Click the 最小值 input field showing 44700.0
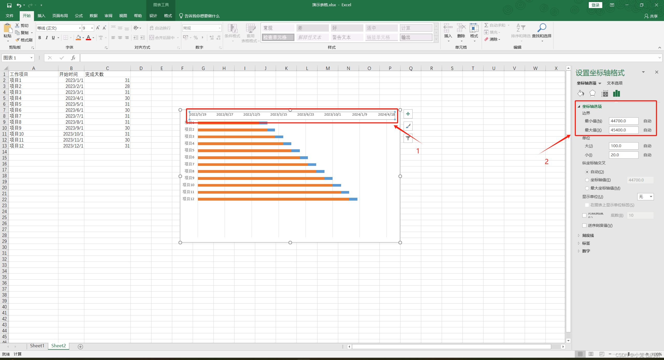The width and height of the screenshot is (664, 360). (623, 121)
